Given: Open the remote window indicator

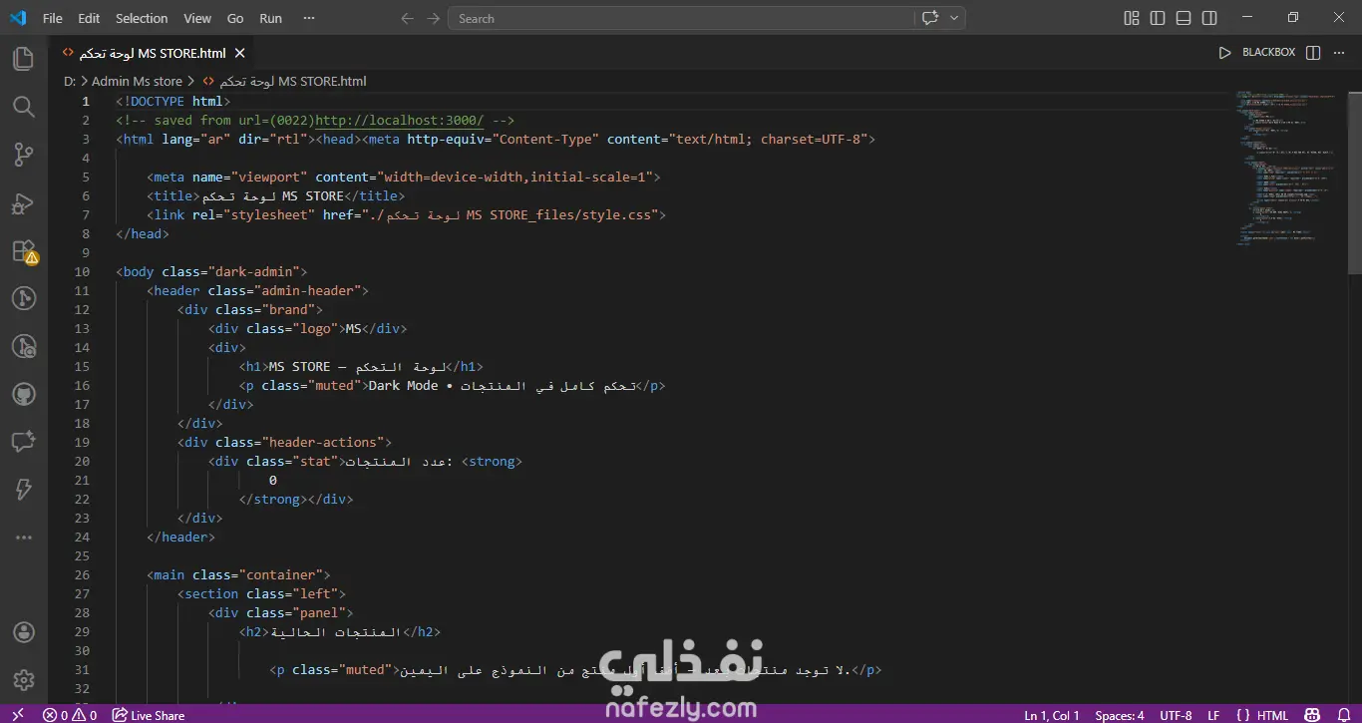Looking at the screenshot, I should [x=17, y=715].
